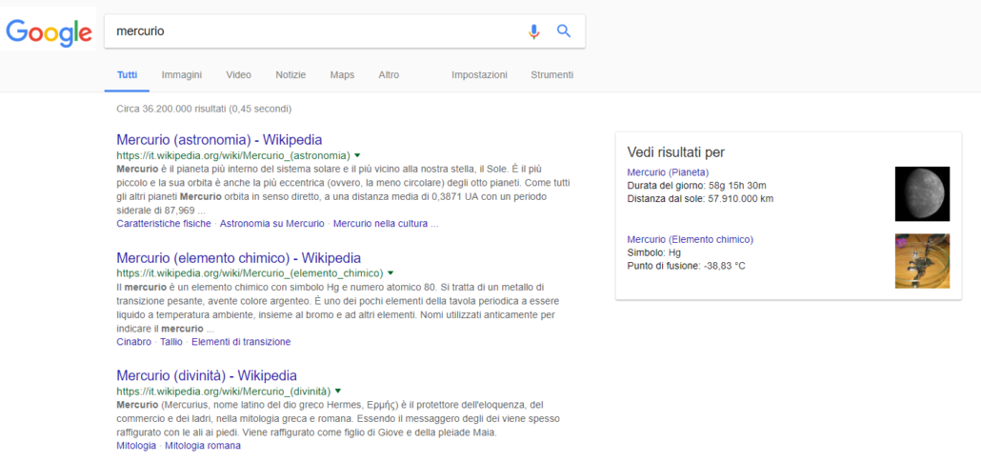This screenshot has height=462, width=981.
Task: Click 'Punto di fusione: -38,83 °C' text
Action: pyautogui.click(x=686, y=266)
